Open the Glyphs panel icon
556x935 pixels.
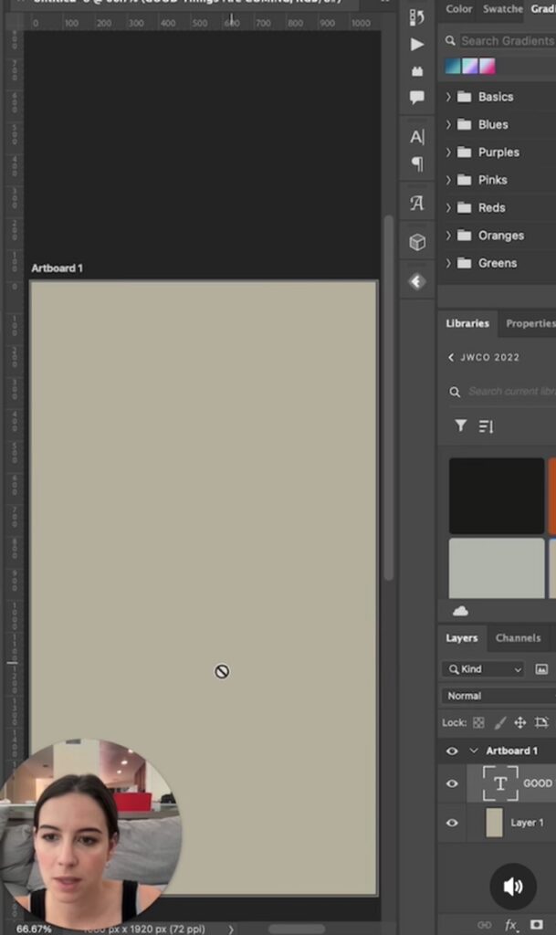[417, 204]
